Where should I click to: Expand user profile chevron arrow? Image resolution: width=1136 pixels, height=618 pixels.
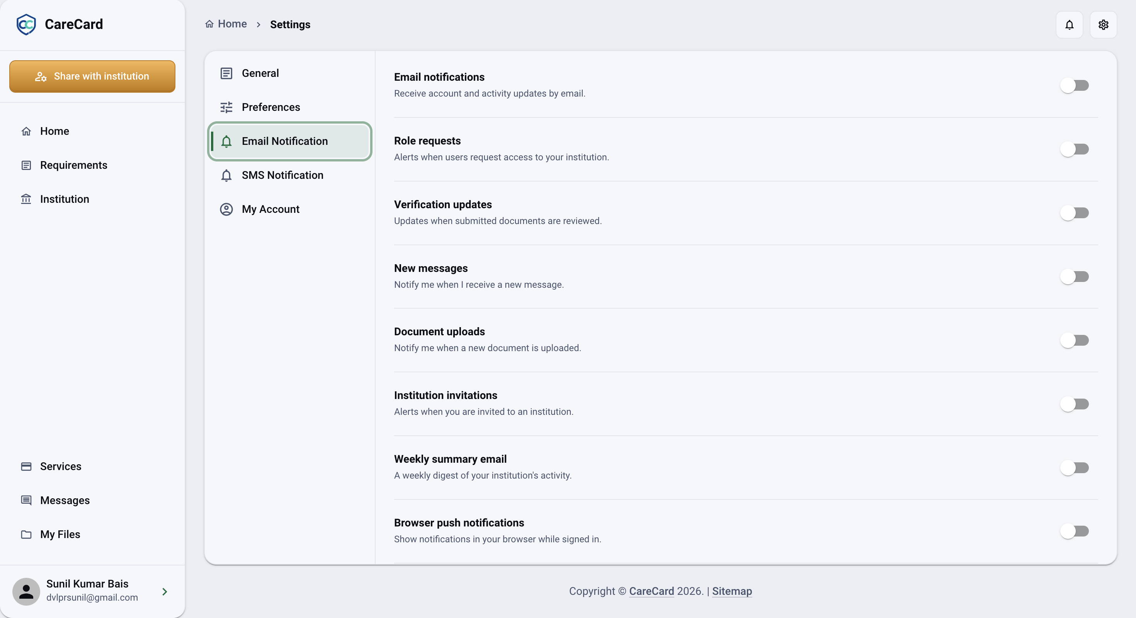pyautogui.click(x=165, y=592)
